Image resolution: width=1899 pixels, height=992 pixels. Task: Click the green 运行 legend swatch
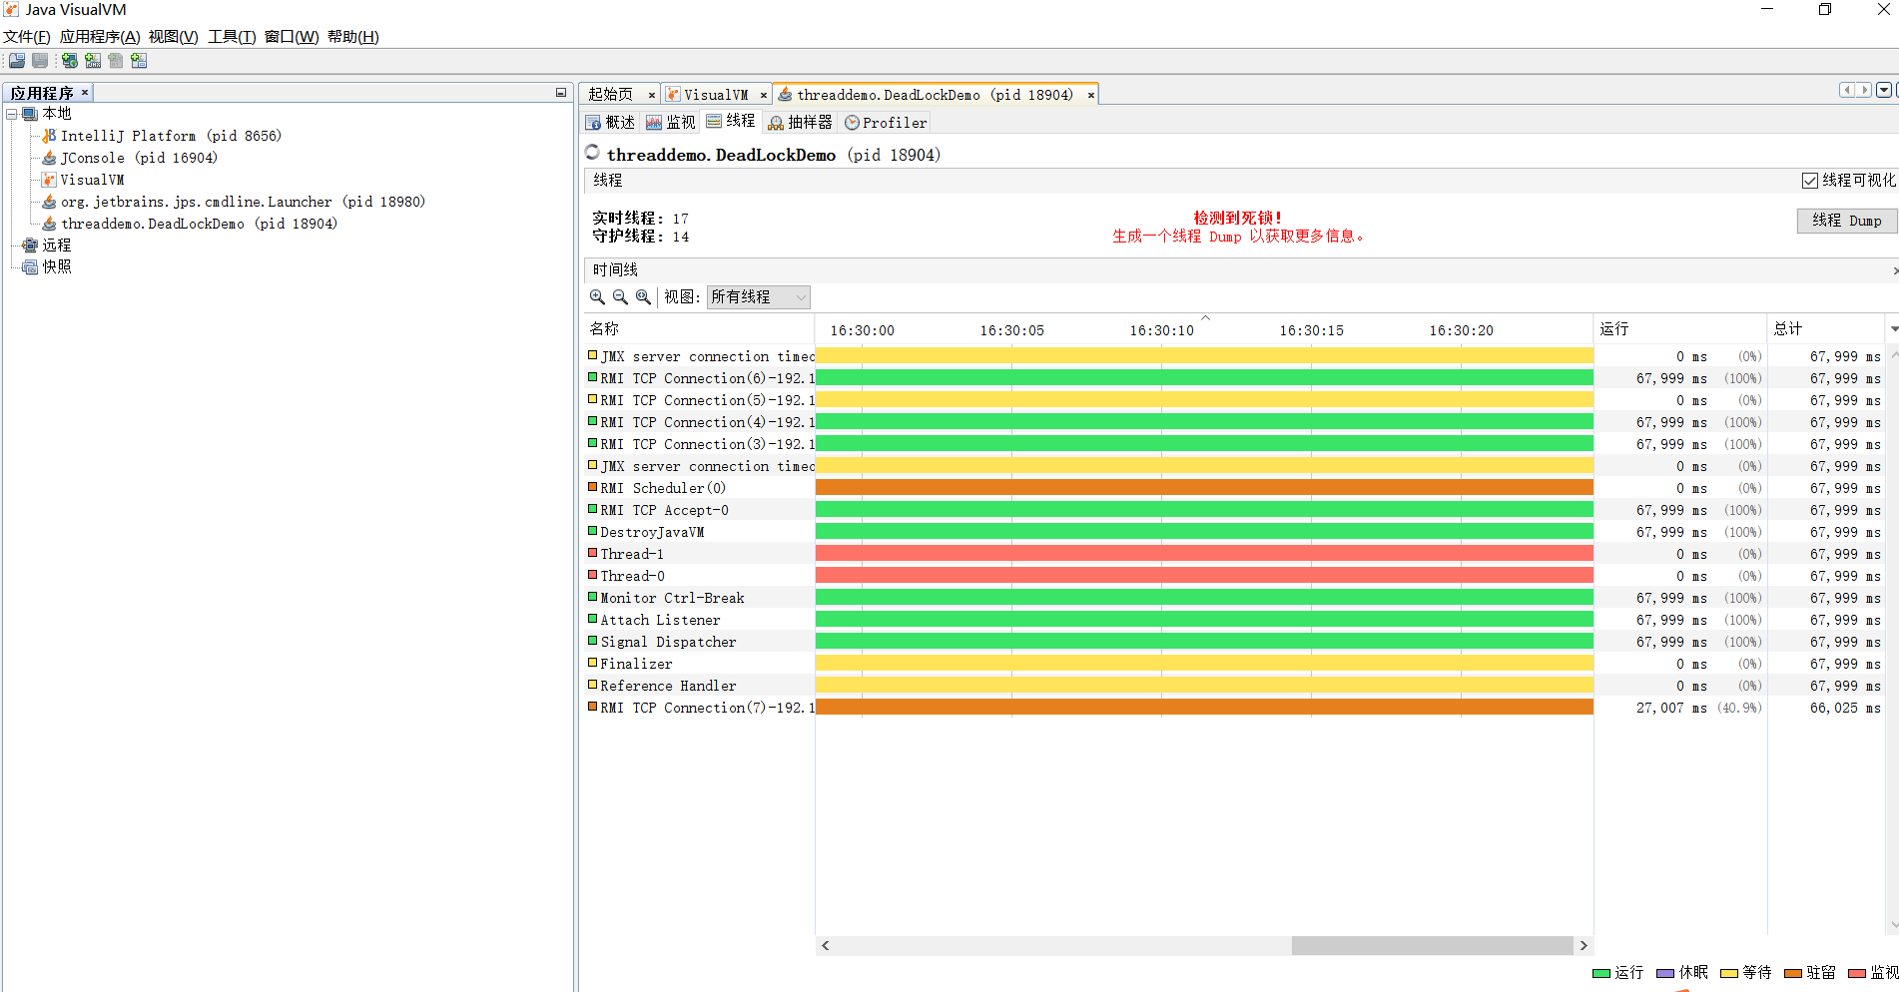(1601, 974)
